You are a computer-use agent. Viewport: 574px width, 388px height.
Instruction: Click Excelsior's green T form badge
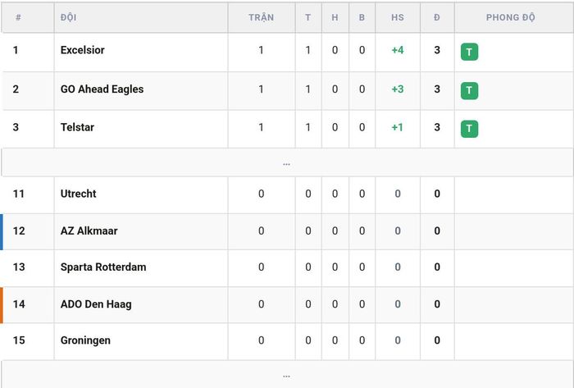point(469,52)
